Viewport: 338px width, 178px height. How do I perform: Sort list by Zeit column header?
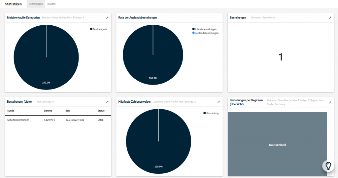(68, 111)
